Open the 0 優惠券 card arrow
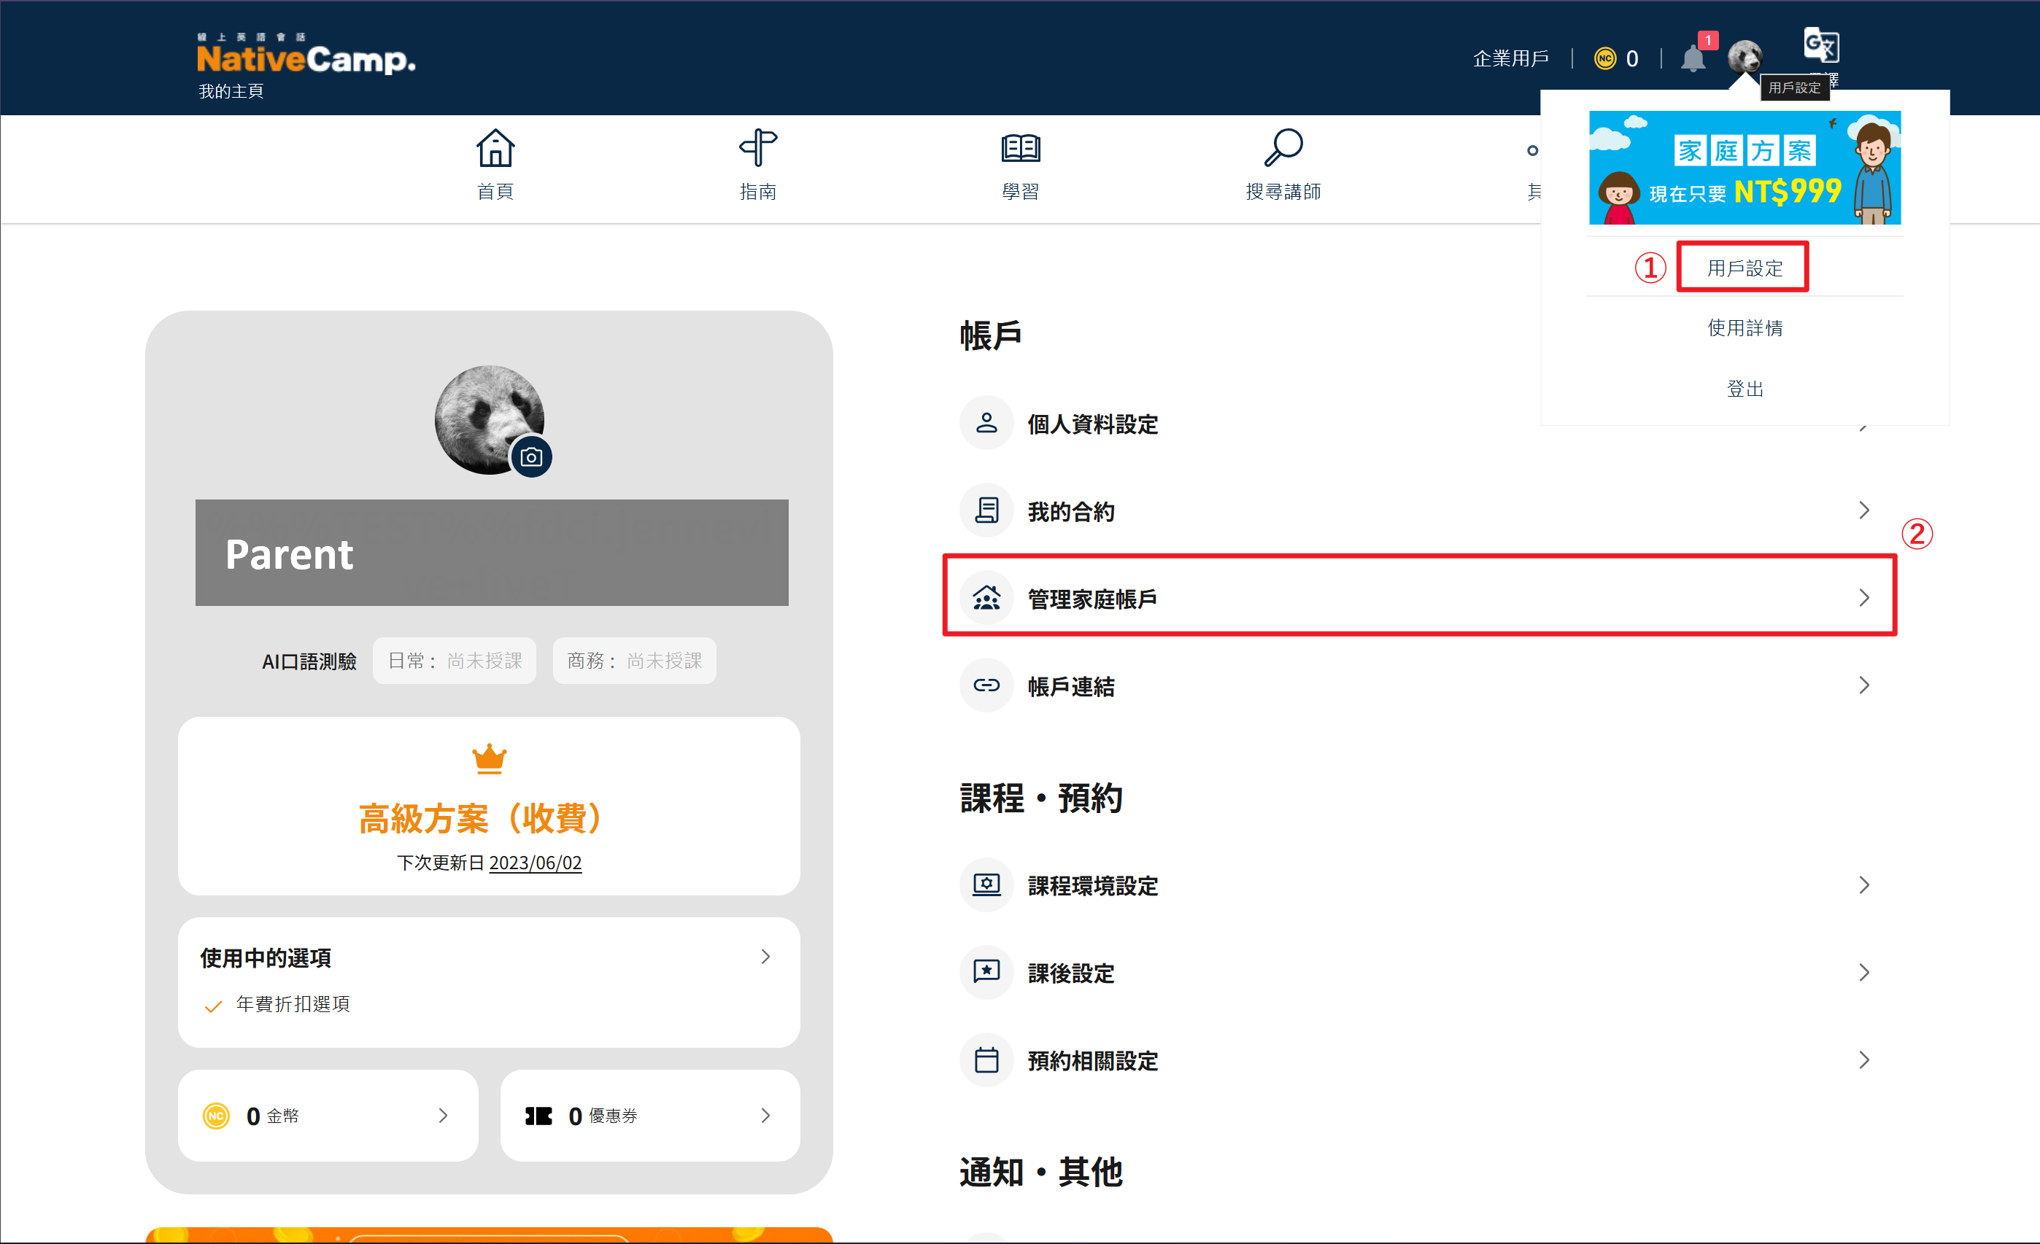Viewport: 2040px width, 1244px height. [766, 1116]
